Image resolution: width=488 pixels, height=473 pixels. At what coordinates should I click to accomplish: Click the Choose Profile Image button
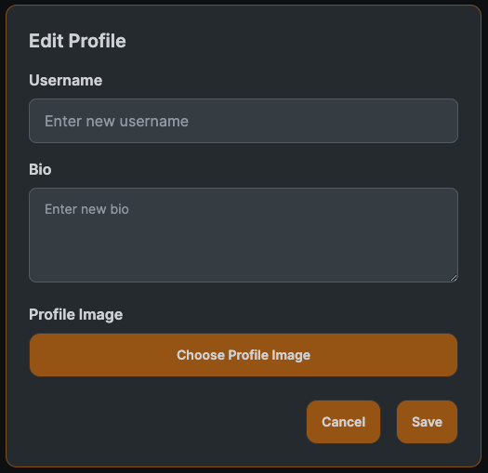click(244, 355)
